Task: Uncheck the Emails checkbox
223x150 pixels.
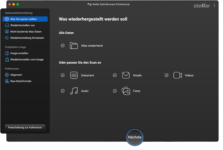Action: [x=115, y=75]
